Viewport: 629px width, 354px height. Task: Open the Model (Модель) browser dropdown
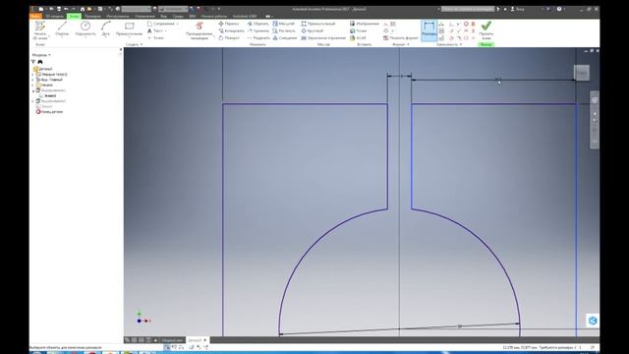(41, 55)
